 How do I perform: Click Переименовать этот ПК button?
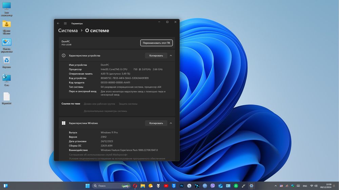click(x=156, y=43)
